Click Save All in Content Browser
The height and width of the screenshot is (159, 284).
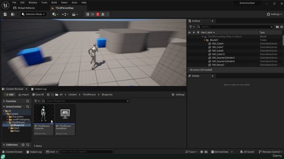click(38, 95)
